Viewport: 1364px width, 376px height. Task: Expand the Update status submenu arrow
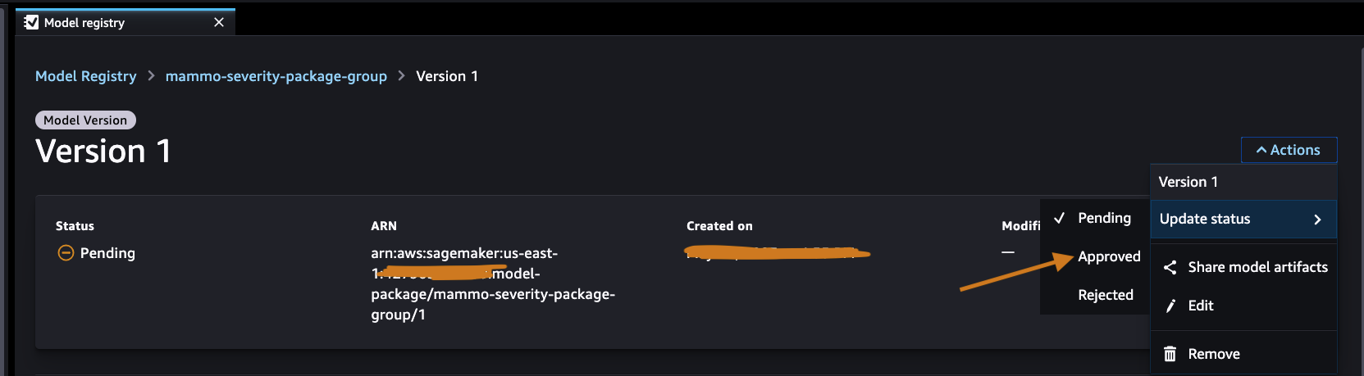pyautogui.click(x=1317, y=220)
